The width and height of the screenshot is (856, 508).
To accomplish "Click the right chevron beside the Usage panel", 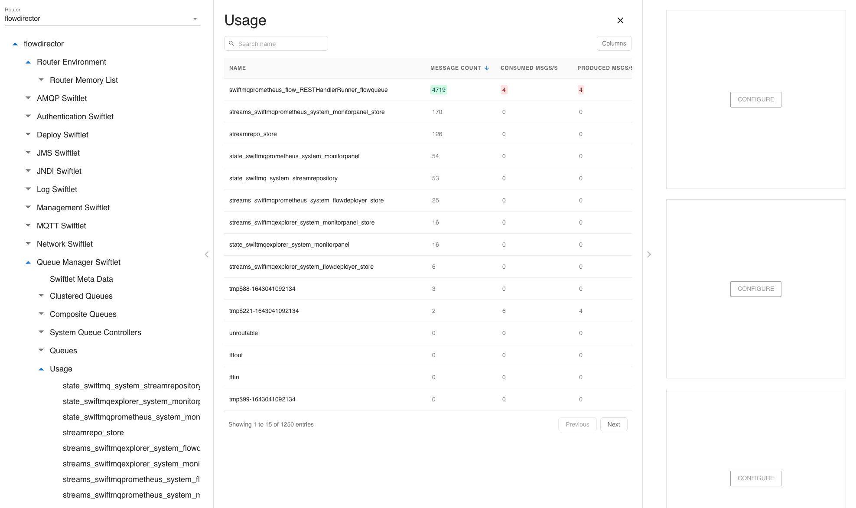I will (649, 254).
